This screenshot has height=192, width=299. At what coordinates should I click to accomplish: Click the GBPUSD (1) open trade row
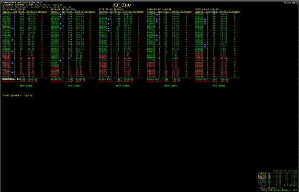pos(277,173)
